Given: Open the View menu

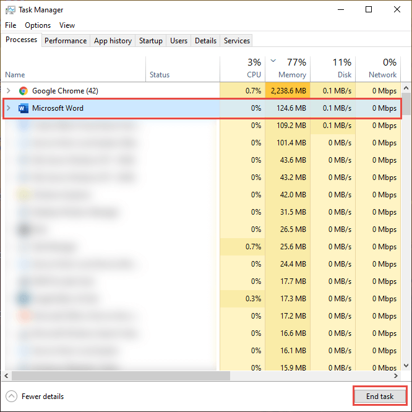Looking at the screenshot, I should point(67,25).
